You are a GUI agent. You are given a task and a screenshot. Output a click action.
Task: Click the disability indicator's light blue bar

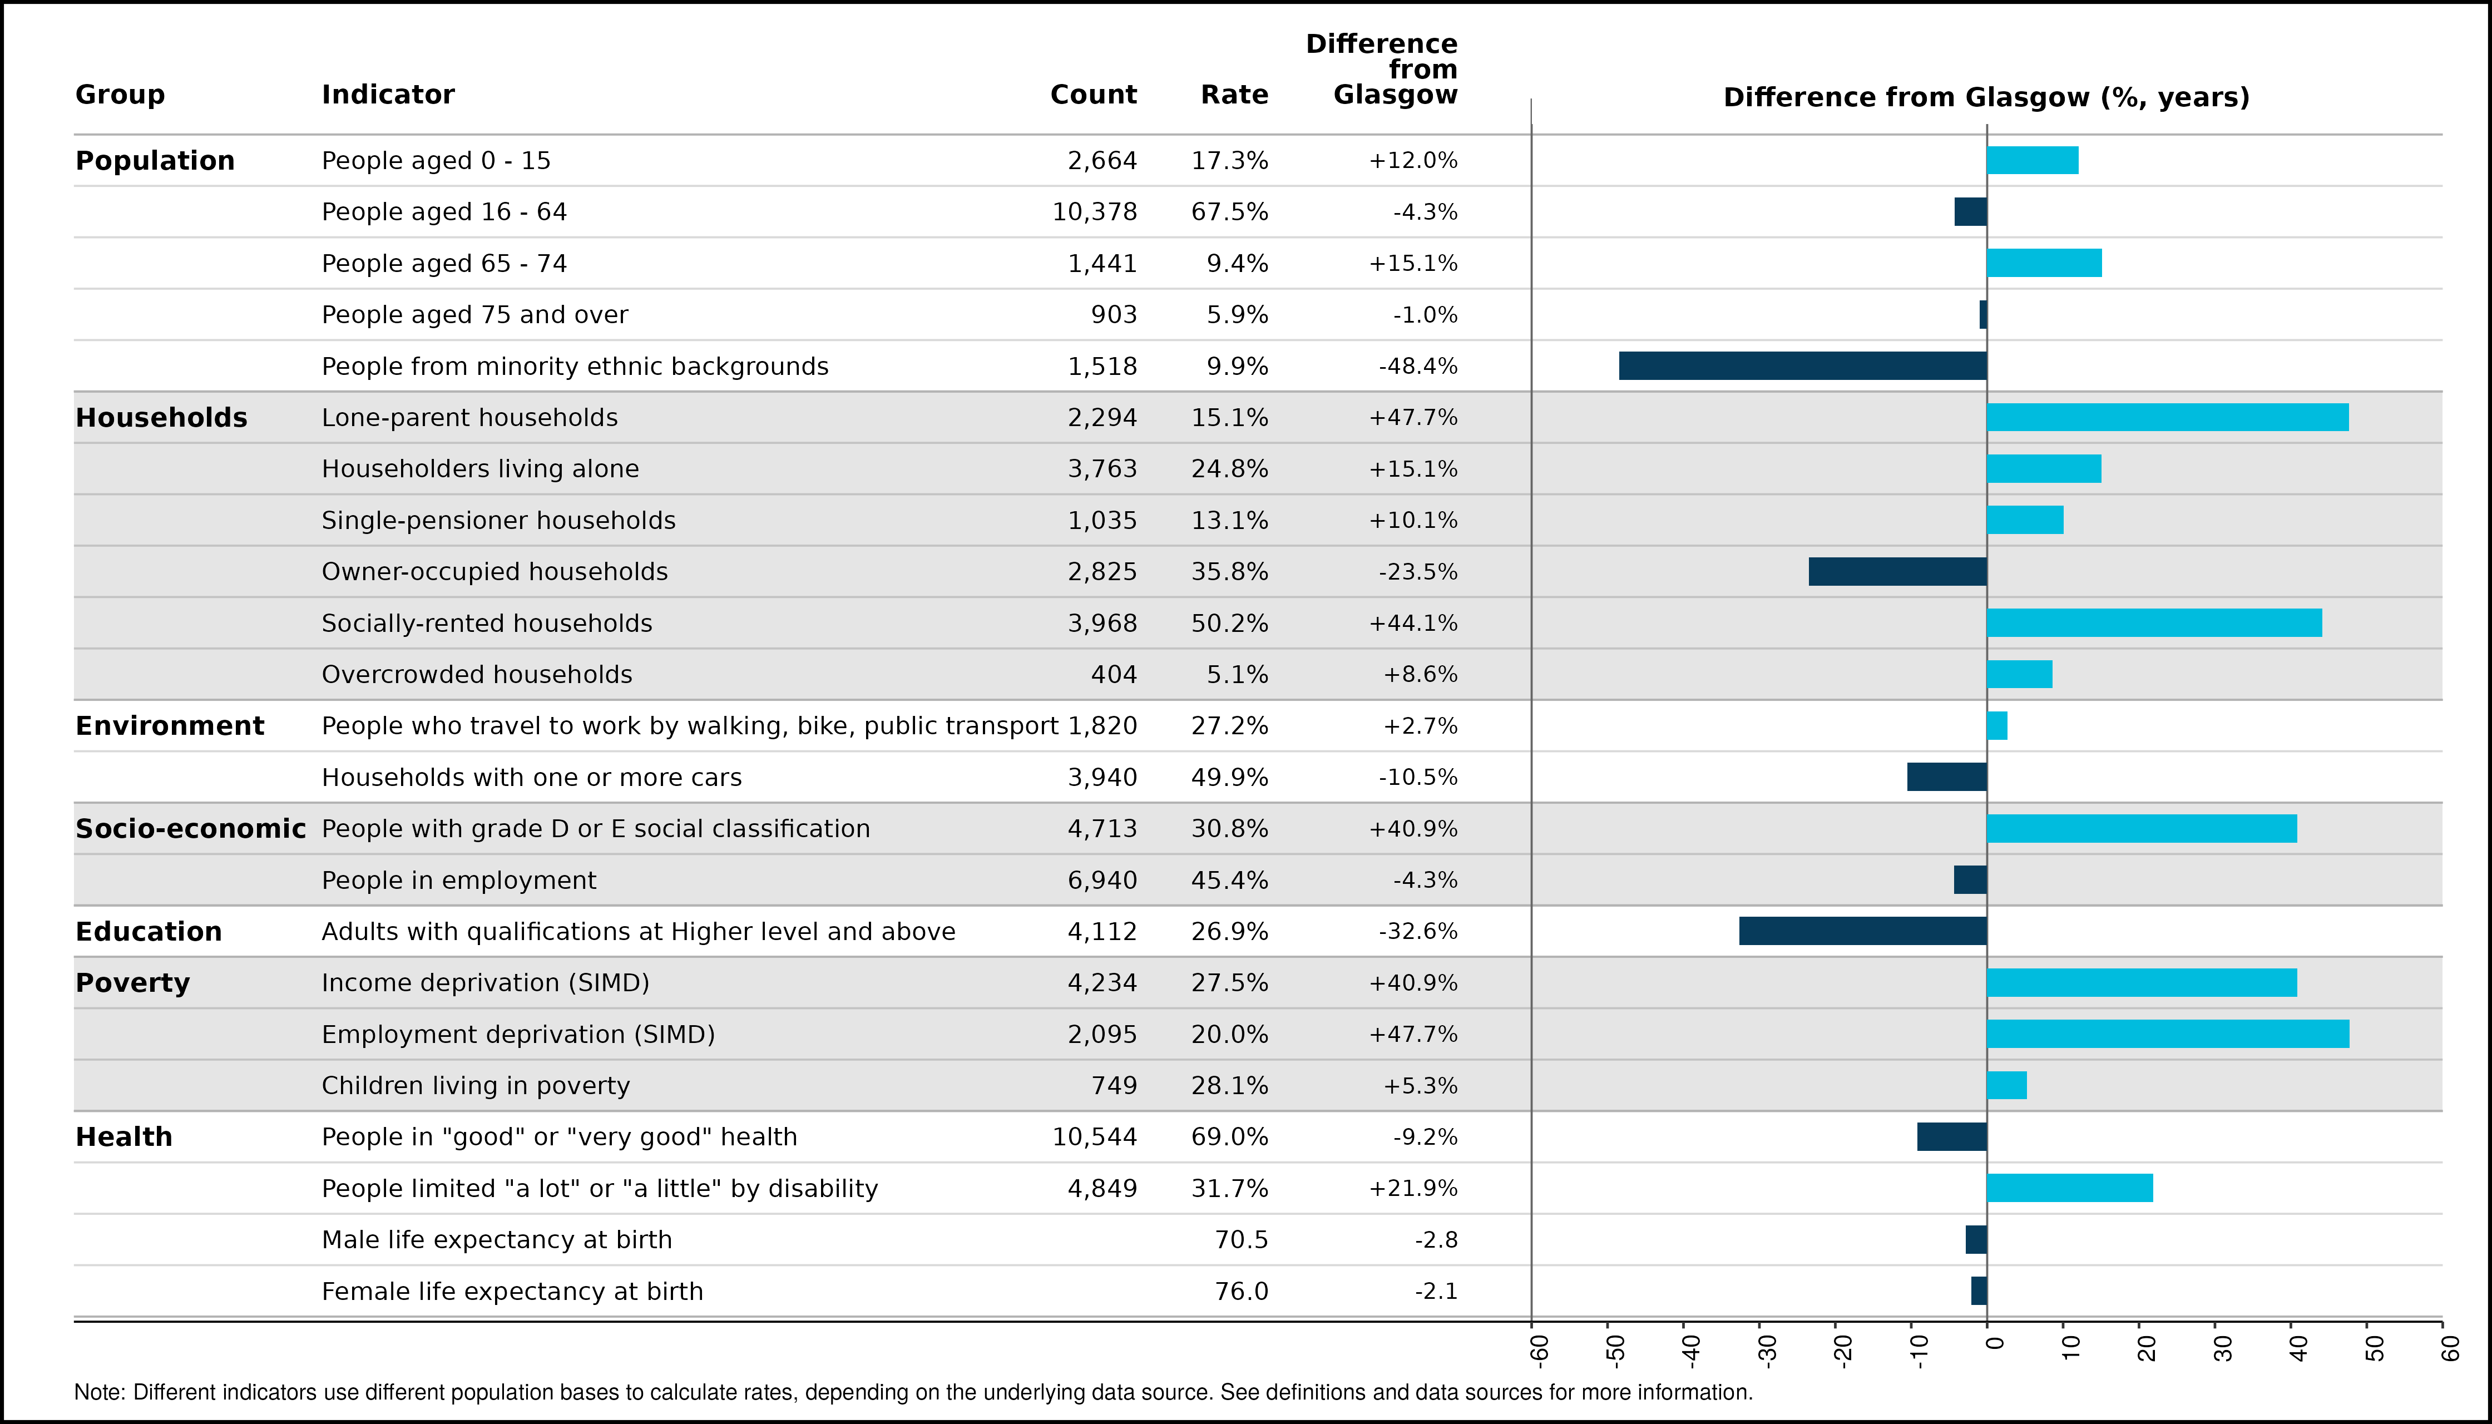(2069, 1188)
